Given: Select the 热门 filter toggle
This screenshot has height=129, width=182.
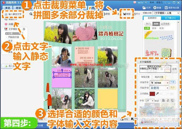Looking at the screenshot, I should coord(148,24).
